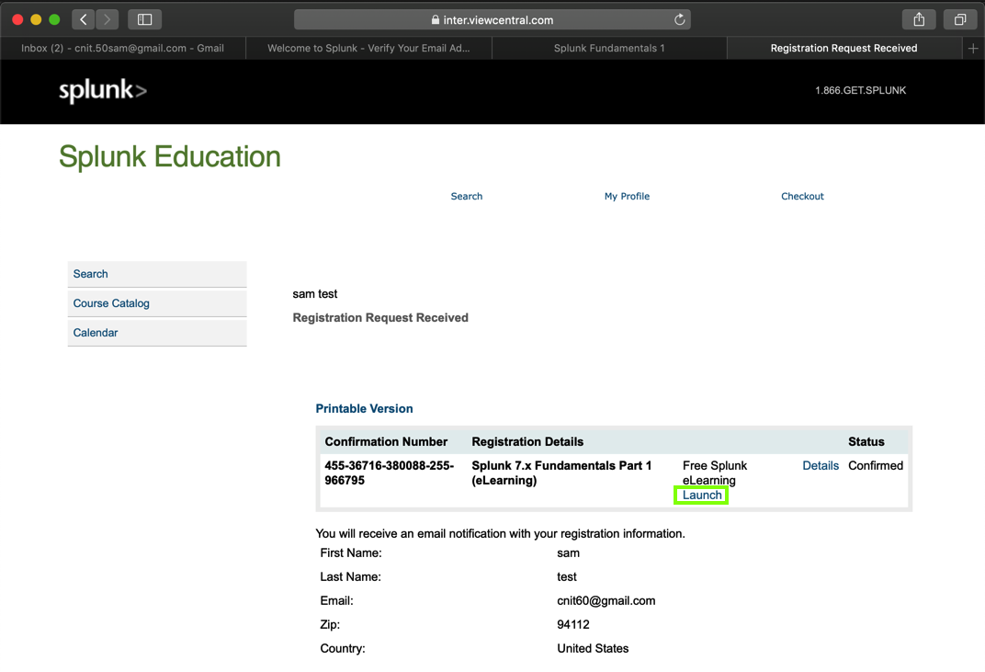985x672 pixels.
Task: Launch the Splunk 7.x Fundamentals course
Action: [702, 495]
